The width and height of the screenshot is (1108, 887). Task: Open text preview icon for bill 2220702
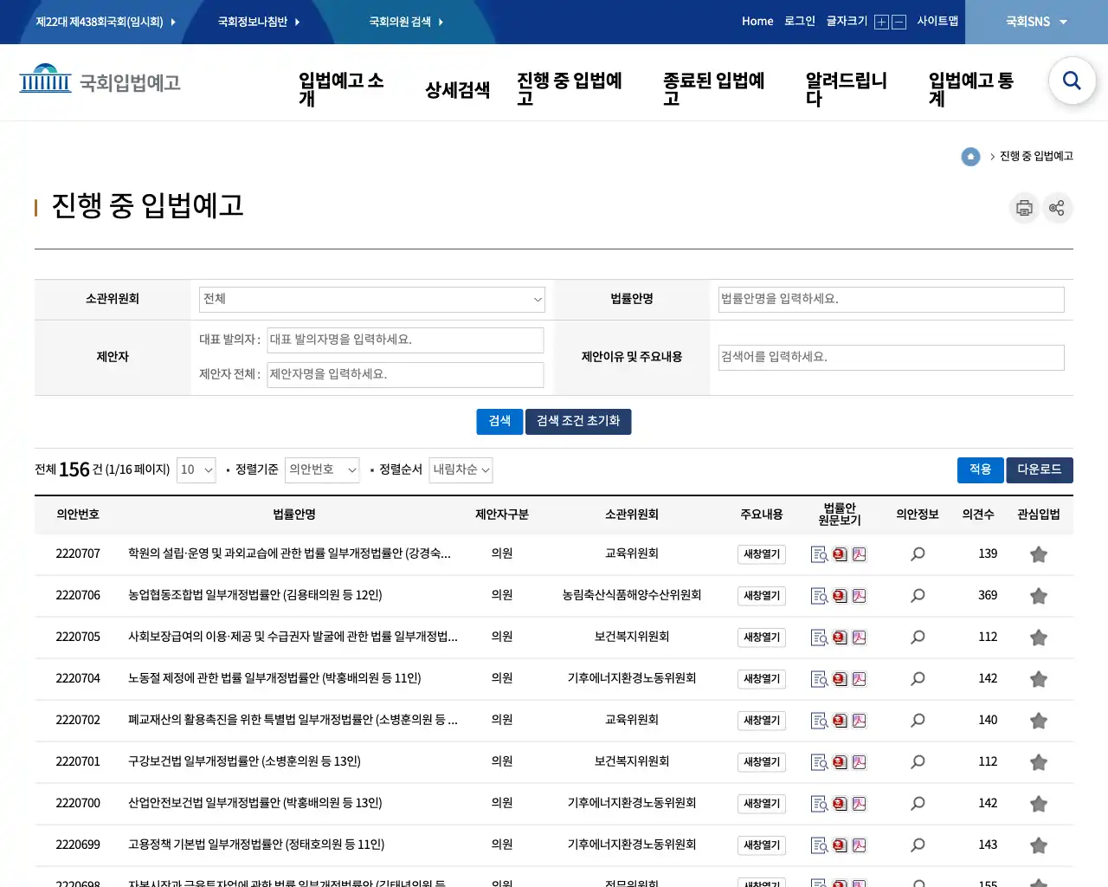pos(819,721)
